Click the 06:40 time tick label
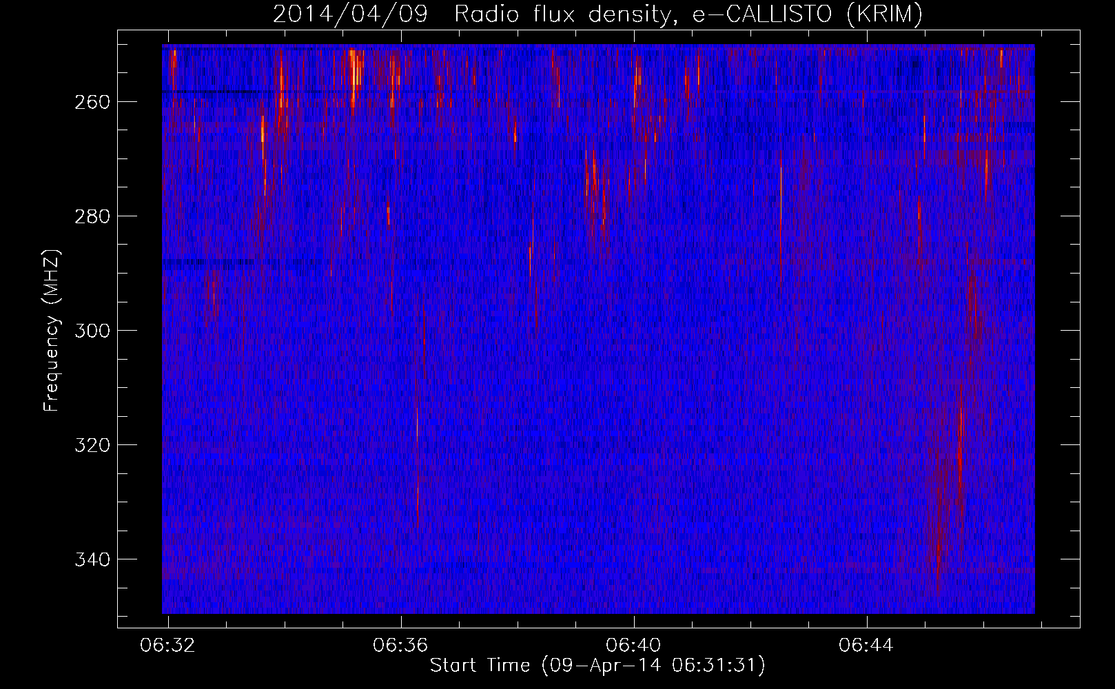 [x=633, y=646]
